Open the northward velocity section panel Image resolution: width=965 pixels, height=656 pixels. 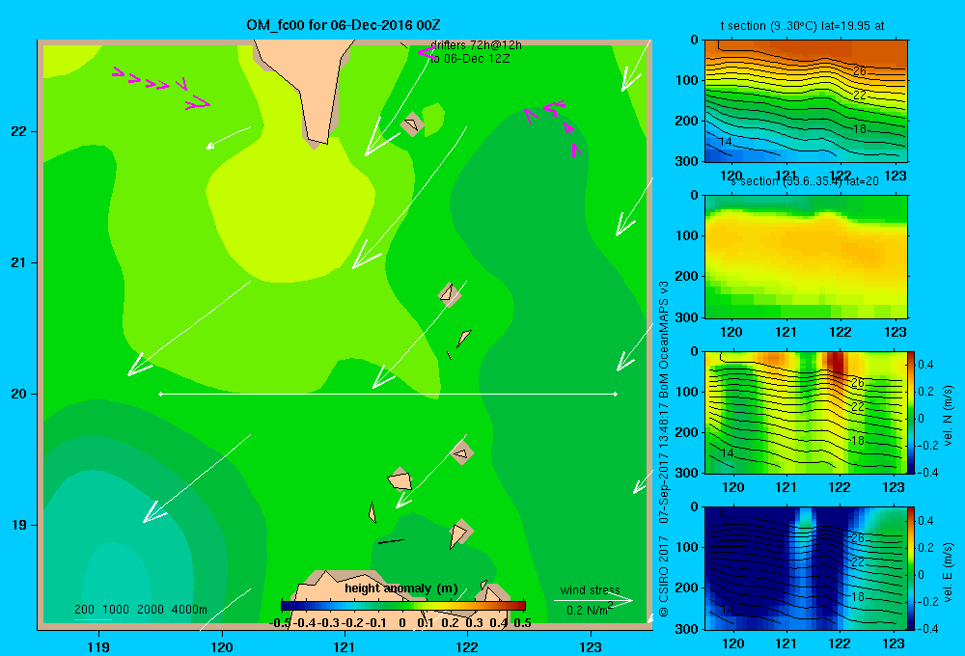click(x=806, y=412)
